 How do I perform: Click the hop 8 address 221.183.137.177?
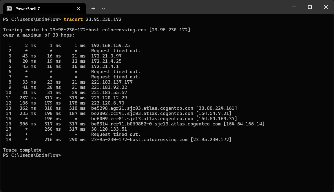pyautogui.click(x=112, y=82)
